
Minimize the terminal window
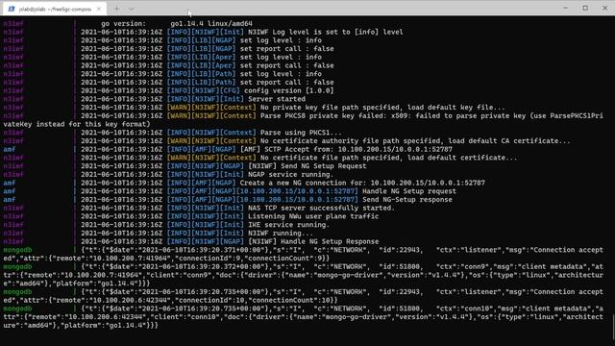pos(565,8)
